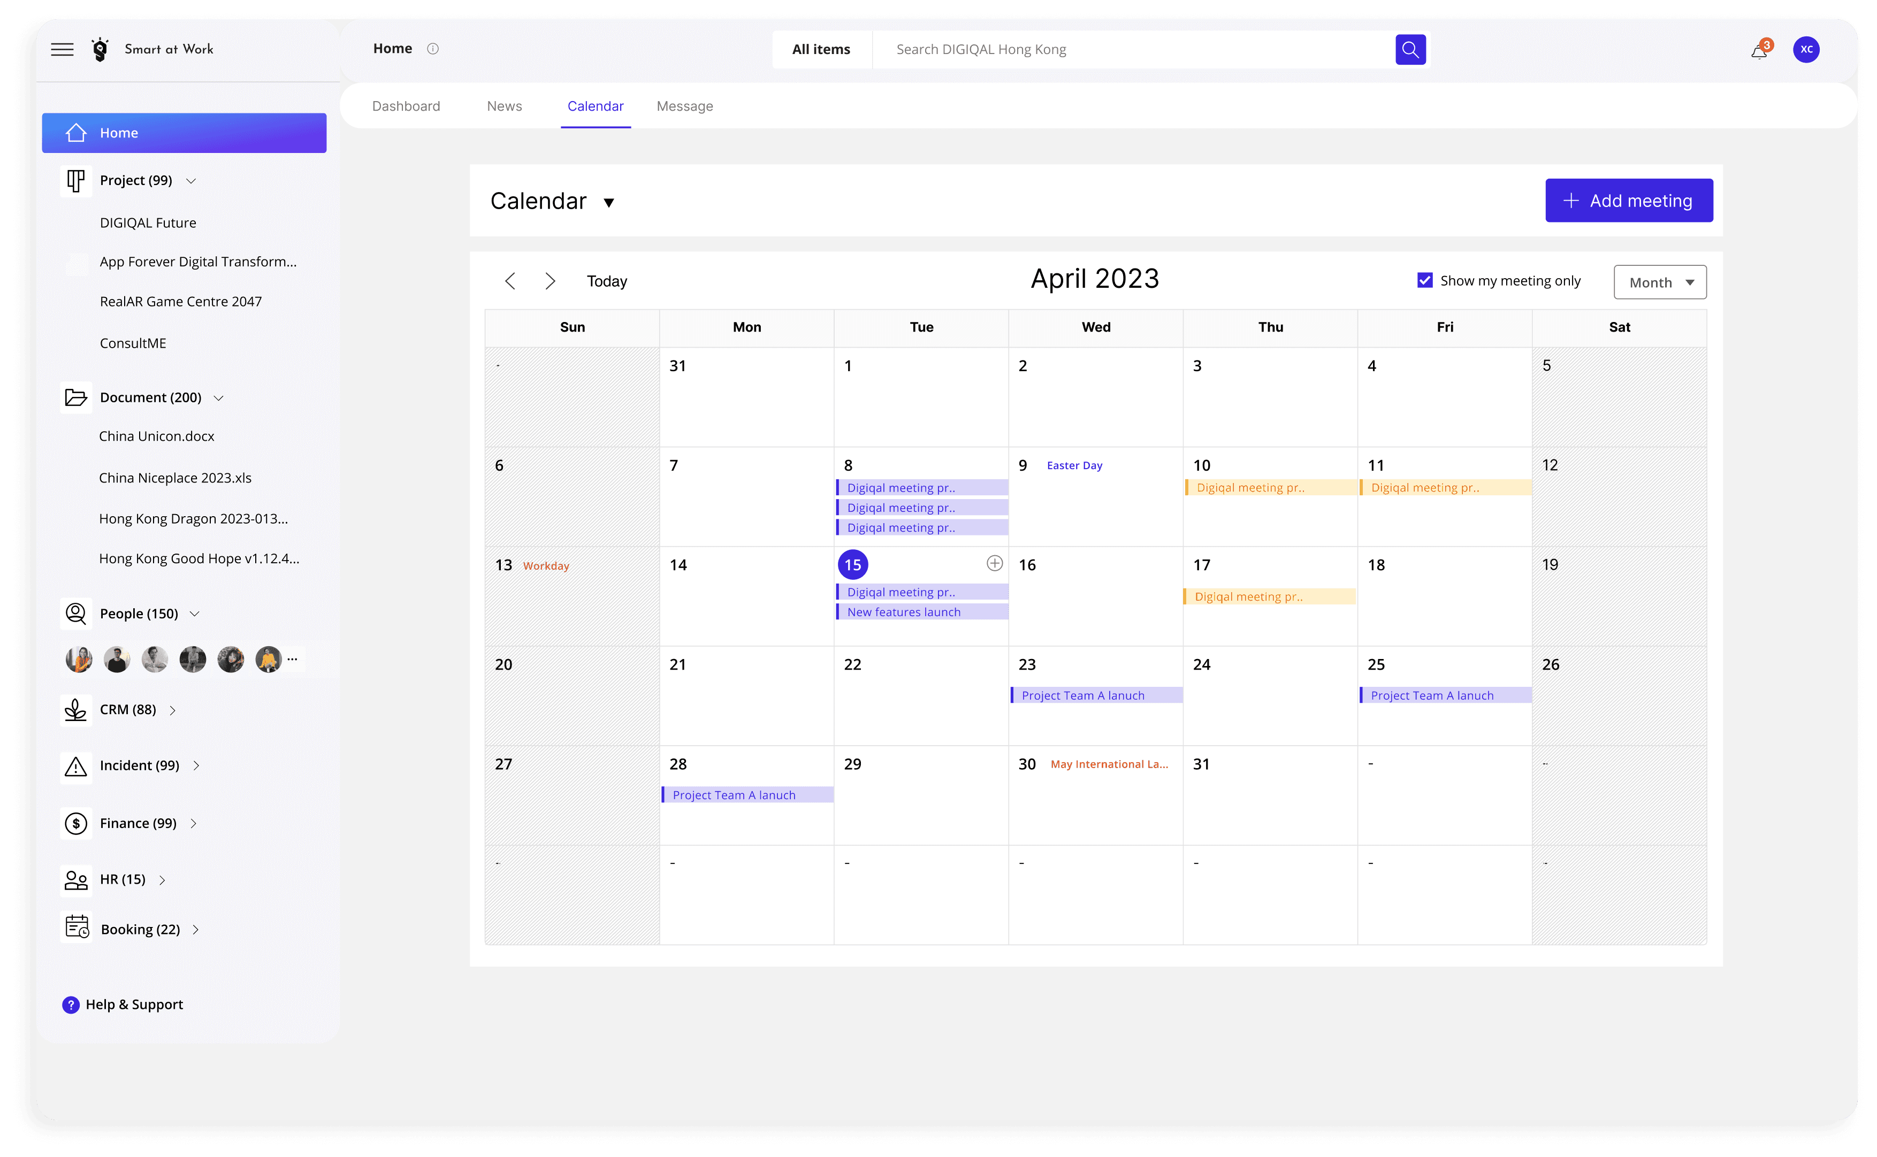
Task: Open the Calendar title dropdown arrow
Action: [609, 203]
